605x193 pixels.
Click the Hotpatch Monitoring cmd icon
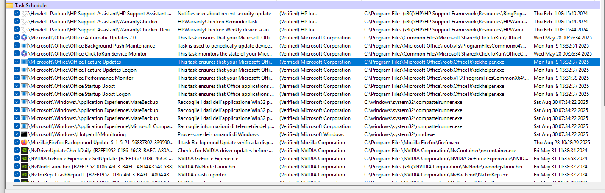point(24,134)
